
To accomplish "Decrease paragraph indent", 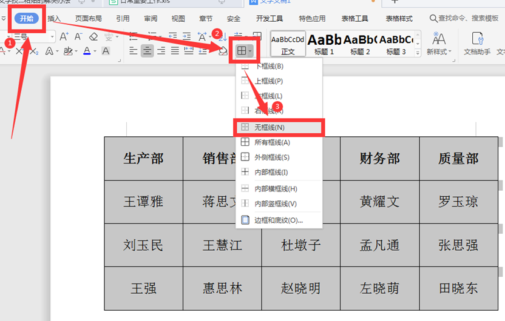I will [172, 36].
